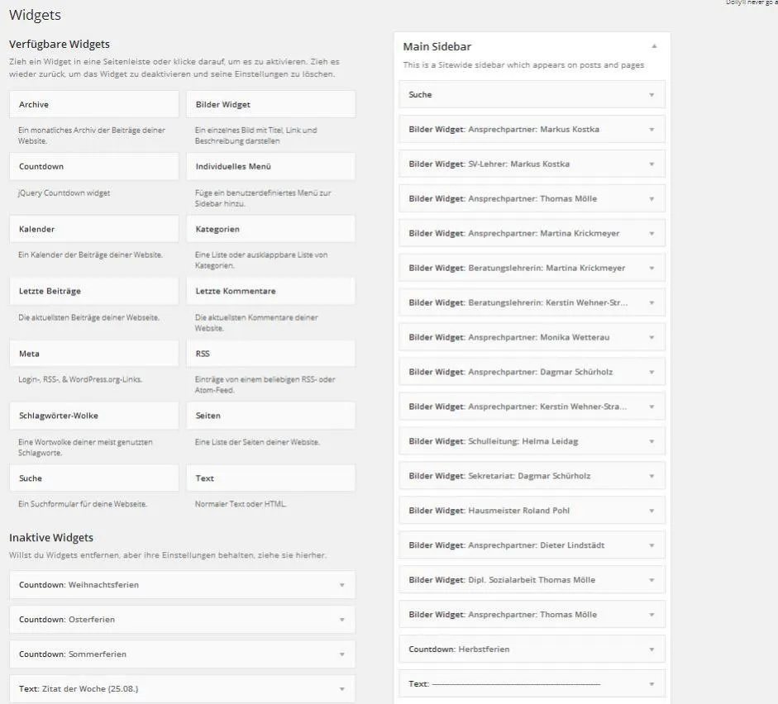Click the Bilder Widget available widget
This screenshot has height=704, width=778.
[x=271, y=104]
